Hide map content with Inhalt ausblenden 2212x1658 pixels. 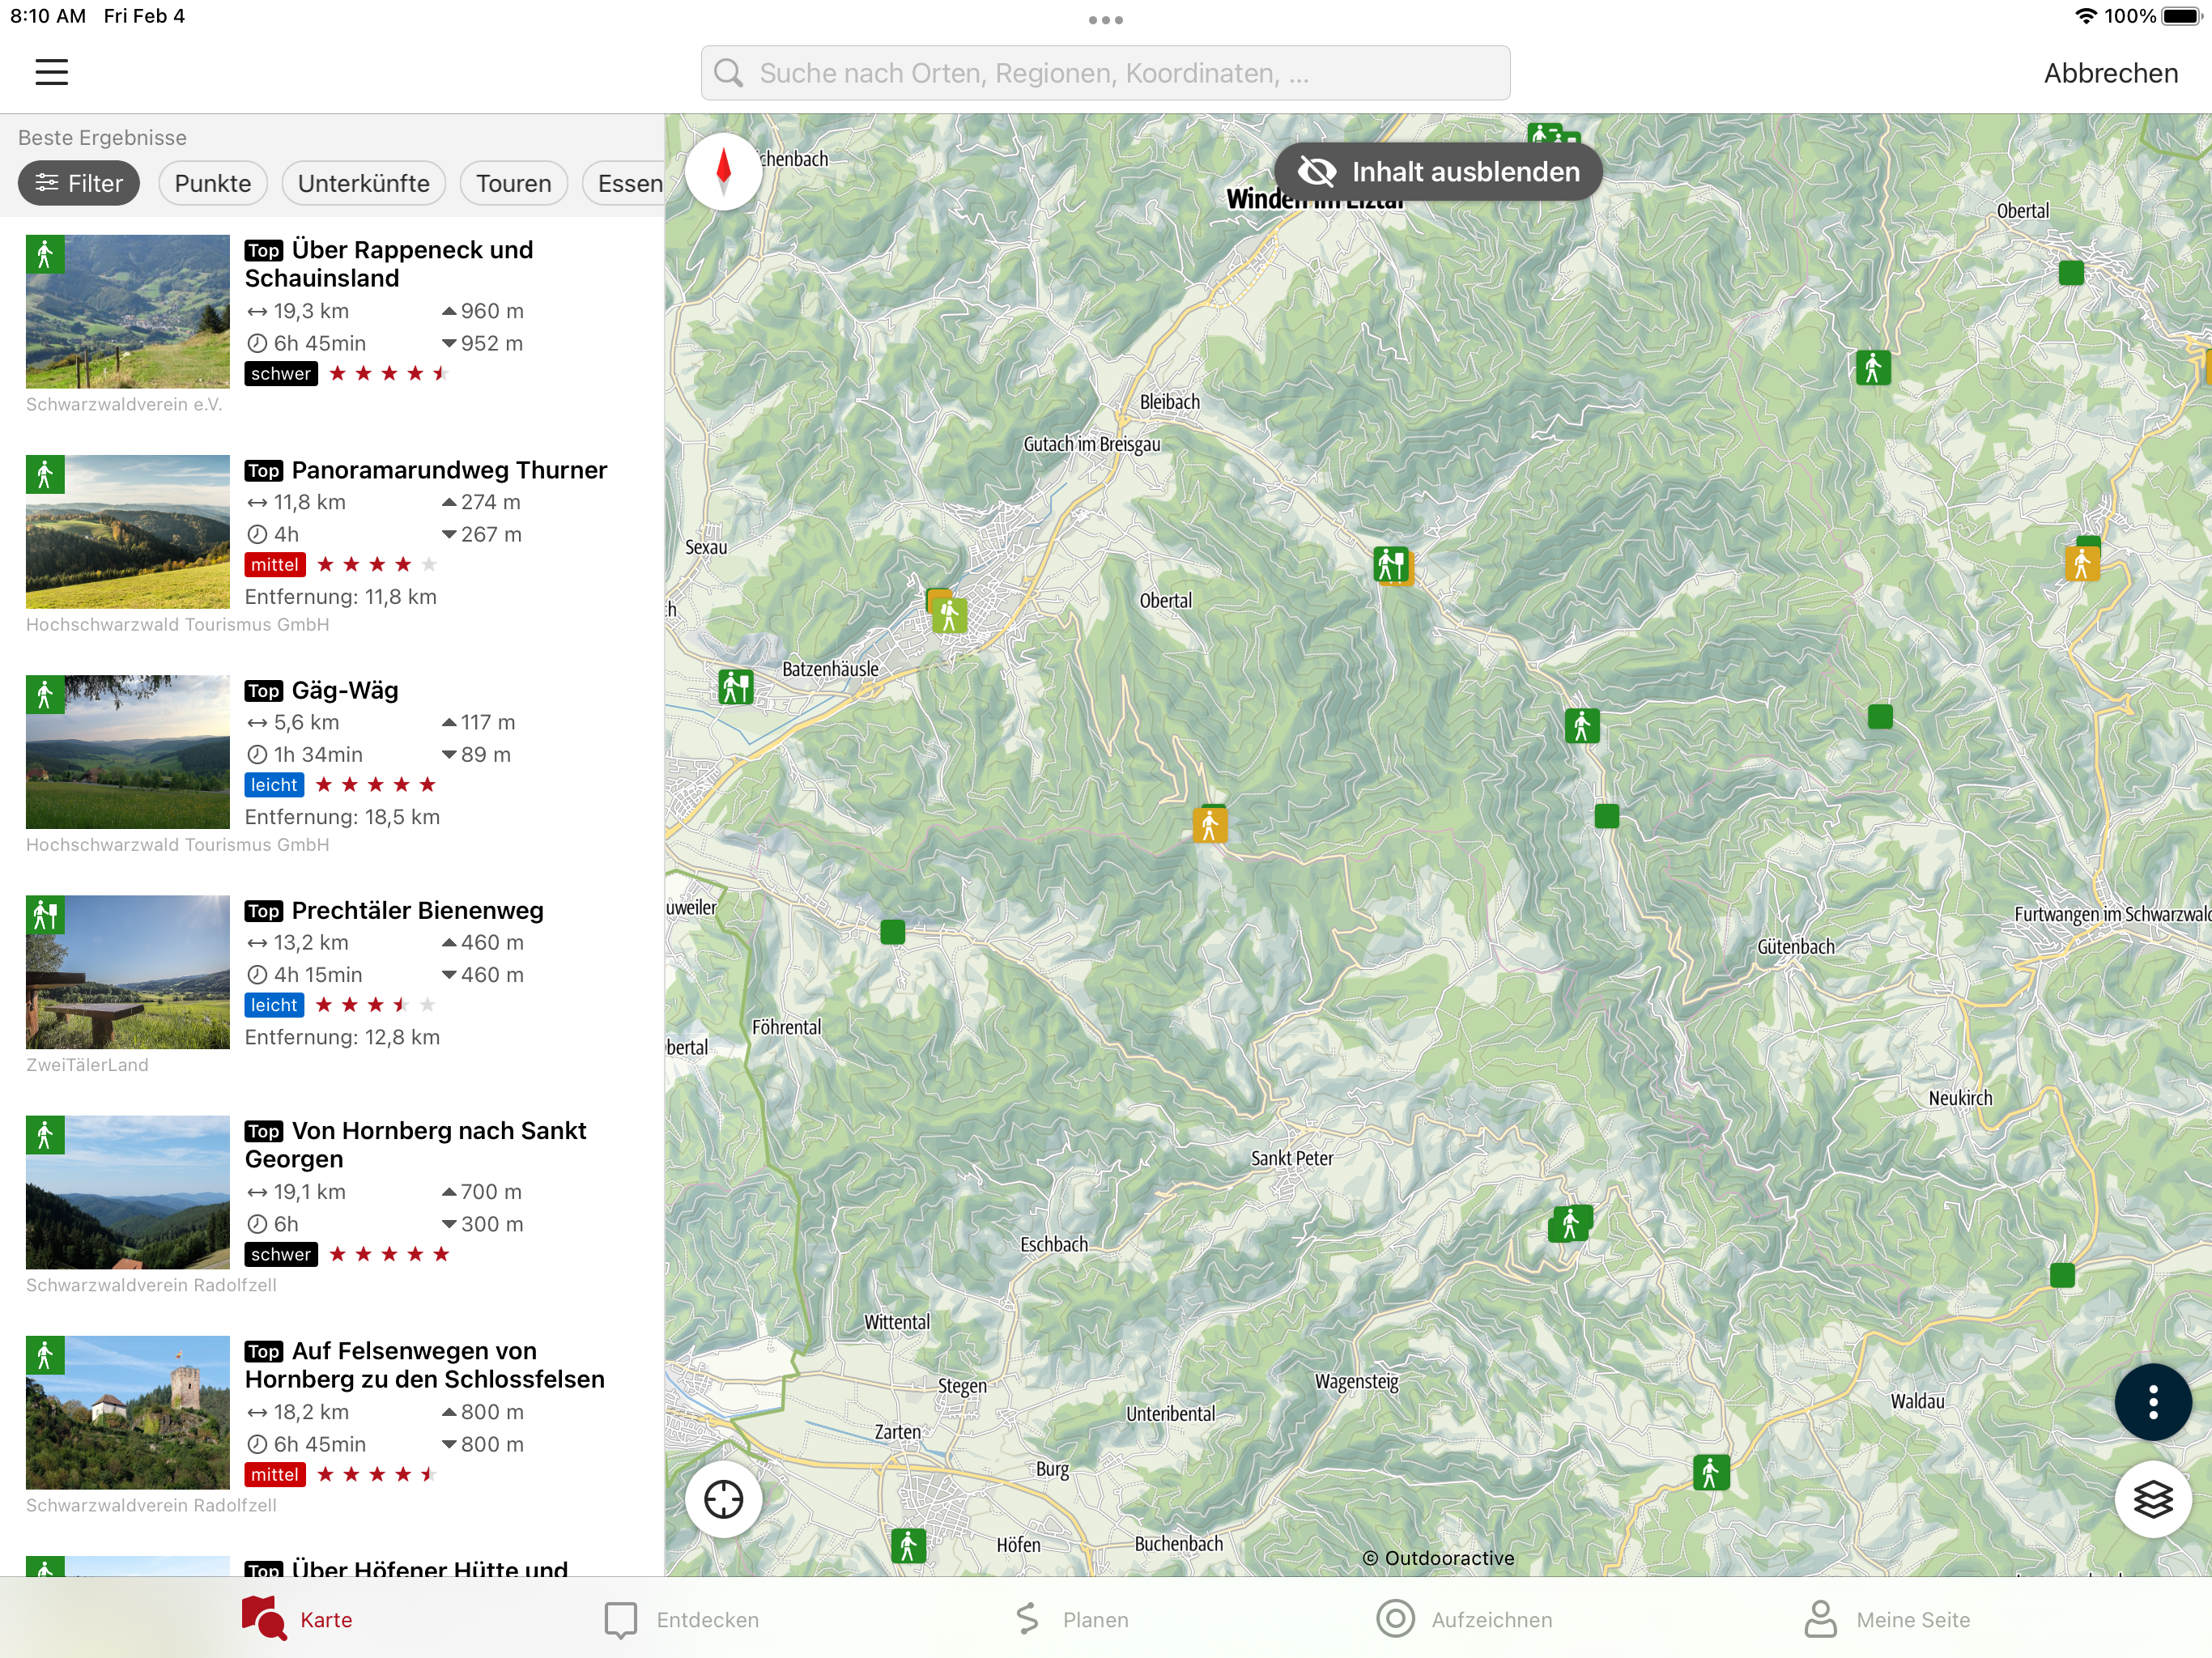click(x=1437, y=172)
